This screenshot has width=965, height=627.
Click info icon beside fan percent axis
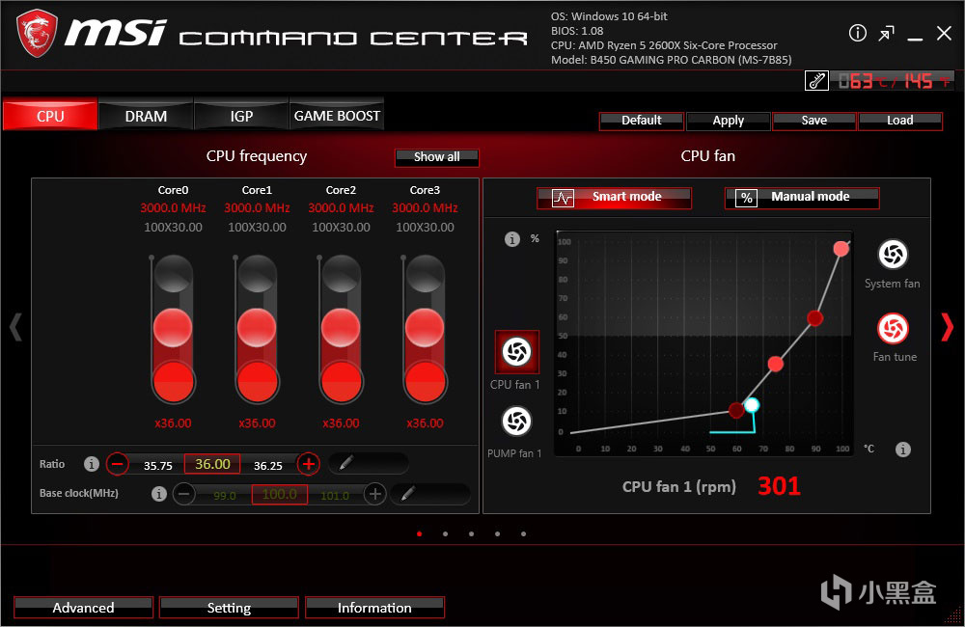tap(512, 239)
